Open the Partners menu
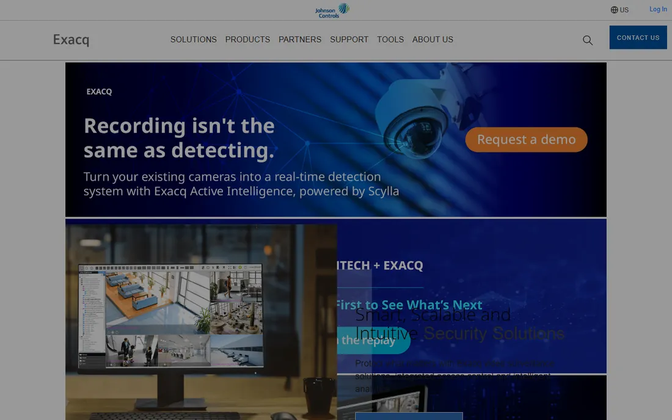This screenshot has height=420, width=672. pos(300,40)
